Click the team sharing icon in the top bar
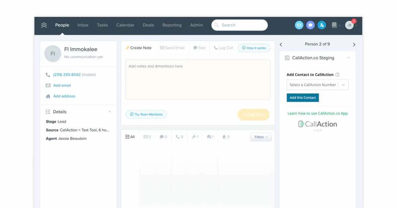Image resolution: width=397 pixels, height=208 pixels. tap(322, 25)
